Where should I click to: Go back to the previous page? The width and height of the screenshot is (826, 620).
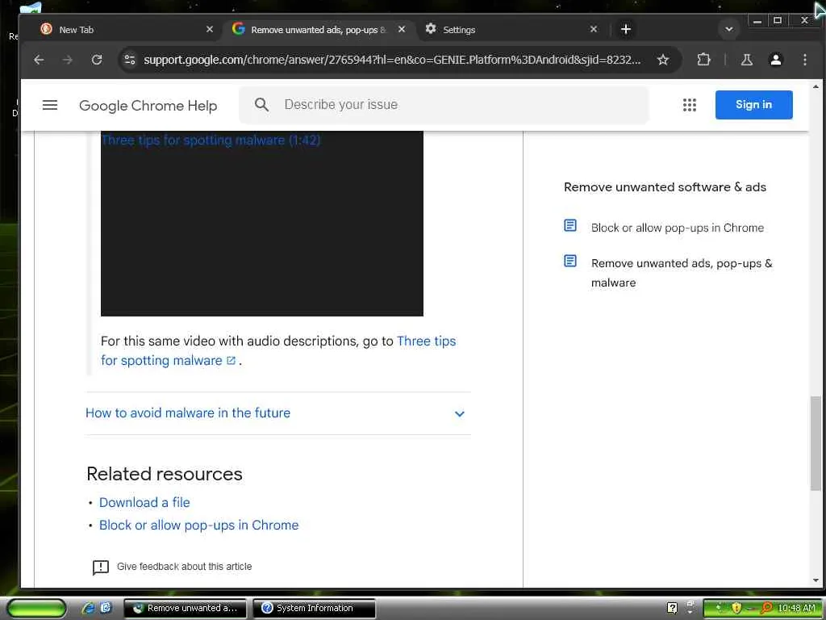pyautogui.click(x=39, y=60)
